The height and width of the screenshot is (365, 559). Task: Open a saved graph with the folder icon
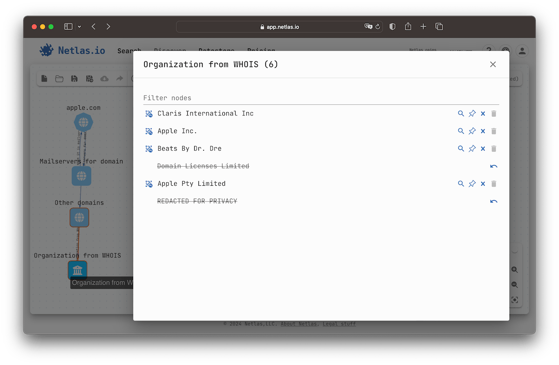[x=59, y=78]
